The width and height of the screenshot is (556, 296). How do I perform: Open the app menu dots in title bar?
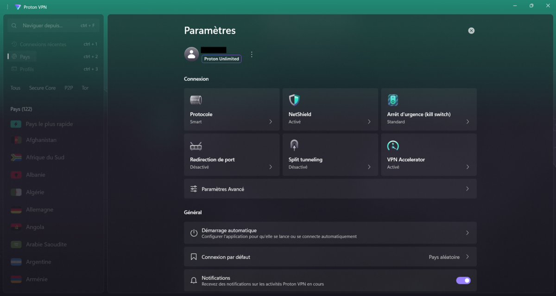coord(7,7)
